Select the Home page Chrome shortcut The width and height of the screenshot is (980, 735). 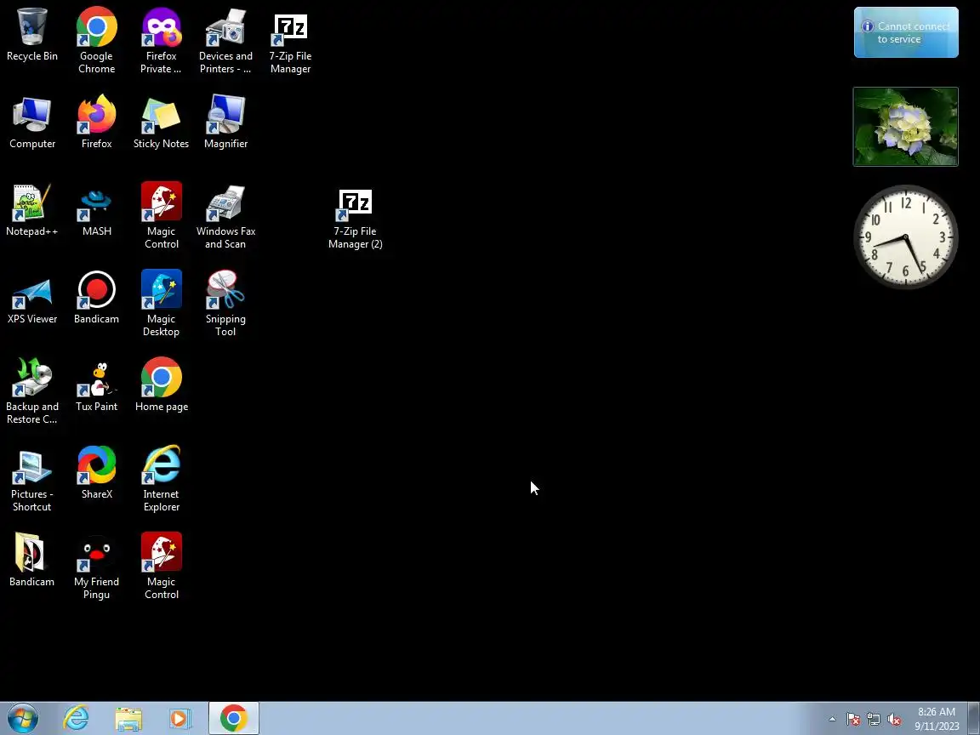[162, 385]
